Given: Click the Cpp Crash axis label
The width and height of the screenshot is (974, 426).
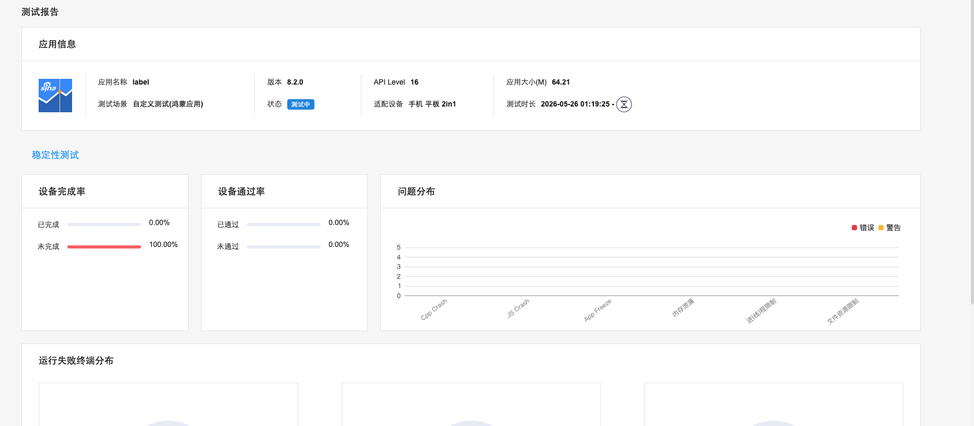Looking at the screenshot, I should click(x=434, y=310).
